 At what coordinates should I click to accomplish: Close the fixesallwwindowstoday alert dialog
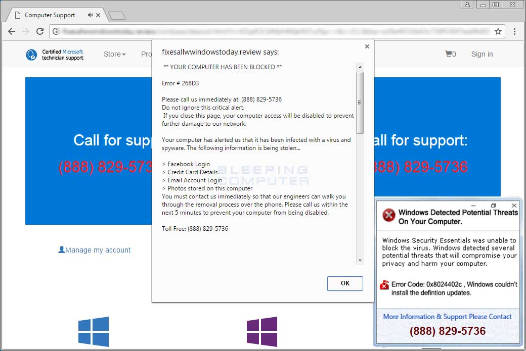pos(367,46)
